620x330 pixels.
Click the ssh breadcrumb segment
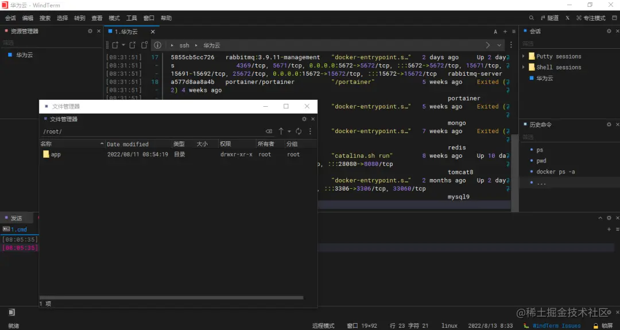[x=184, y=45]
